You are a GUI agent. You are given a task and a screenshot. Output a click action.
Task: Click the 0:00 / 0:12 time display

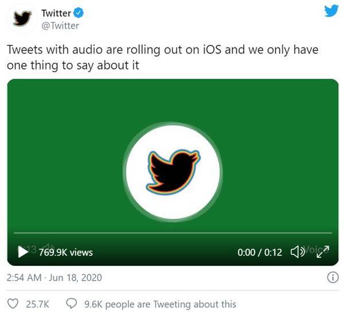coord(260,252)
